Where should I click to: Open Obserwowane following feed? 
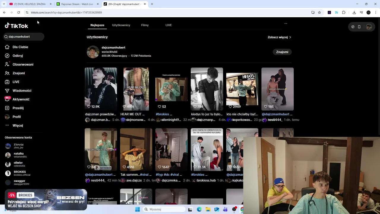pyautogui.click(x=19, y=64)
